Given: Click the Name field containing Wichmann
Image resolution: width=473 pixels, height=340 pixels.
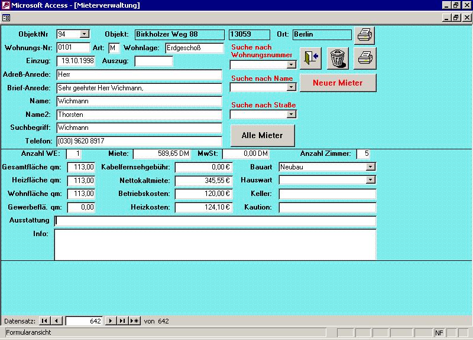Looking at the screenshot, I should [139, 101].
